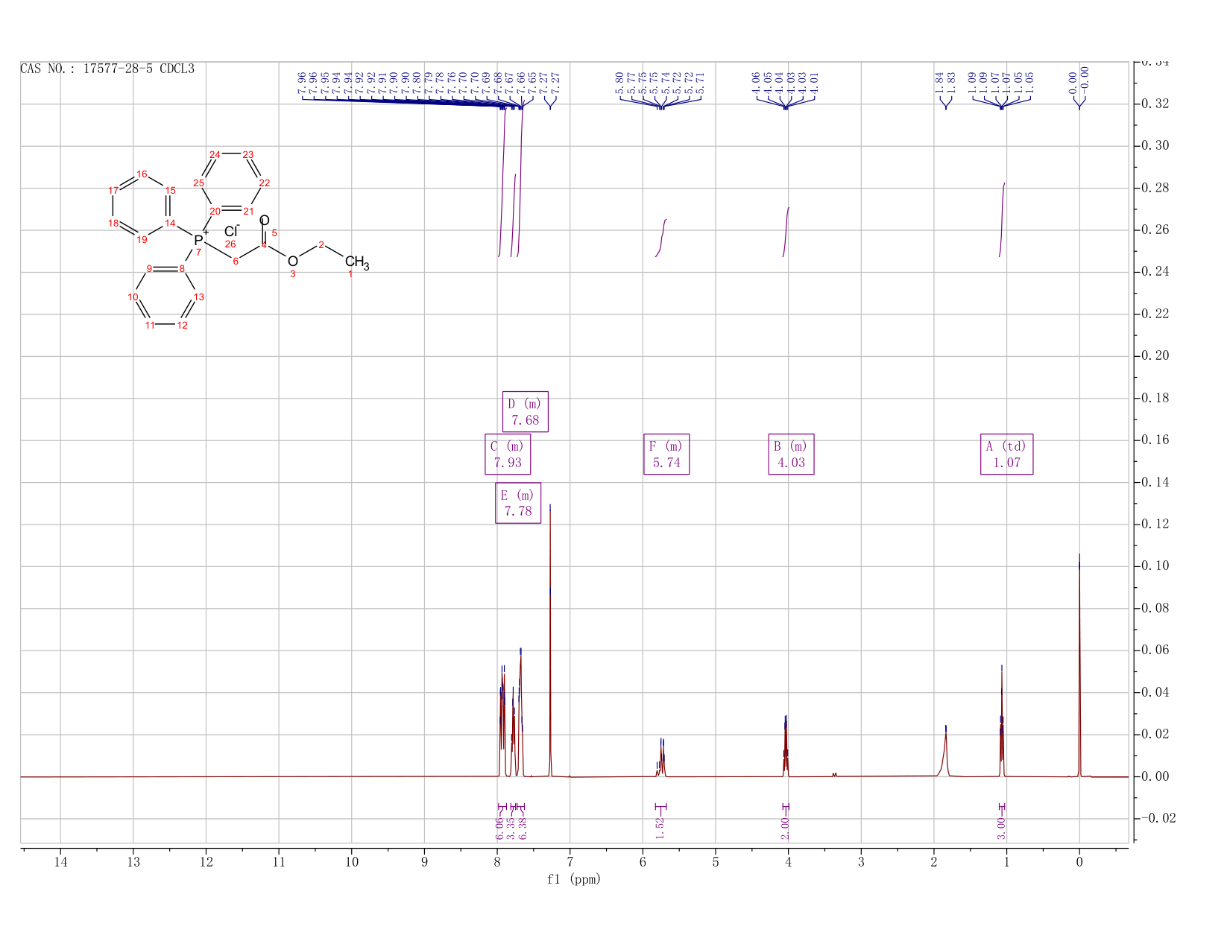Select multiplet label C (m) 7.93
The width and height of the screenshot is (1230, 950).
(508, 454)
